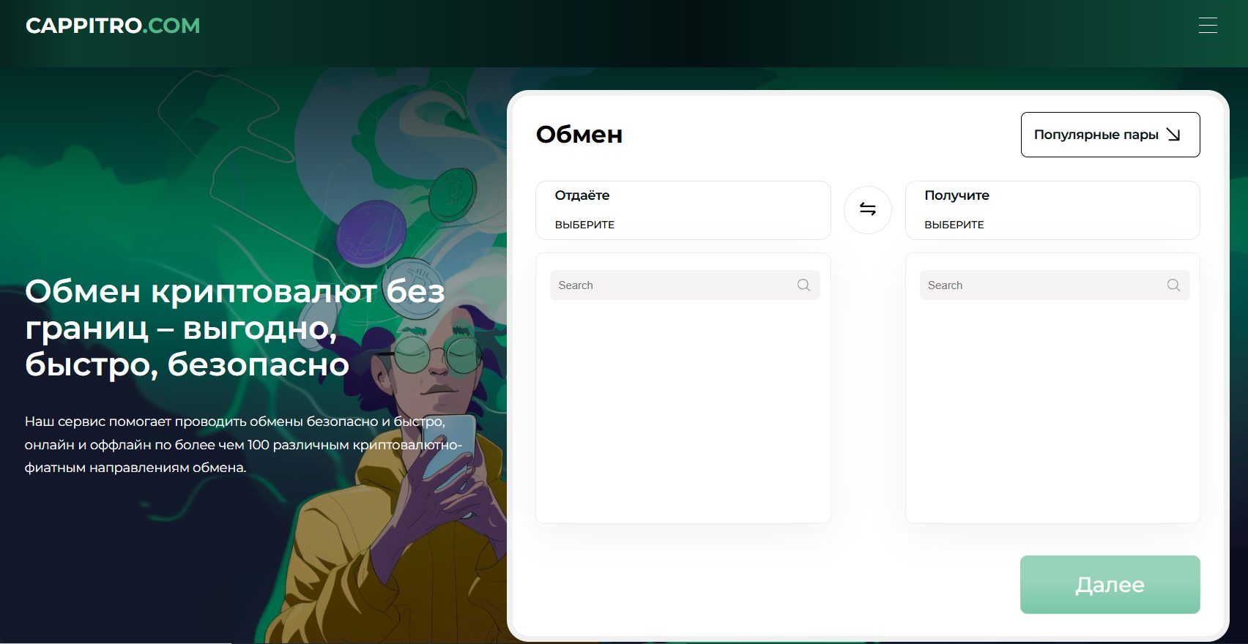
Task: Swap the give and receive currencies
Action: tap(868, 210)
